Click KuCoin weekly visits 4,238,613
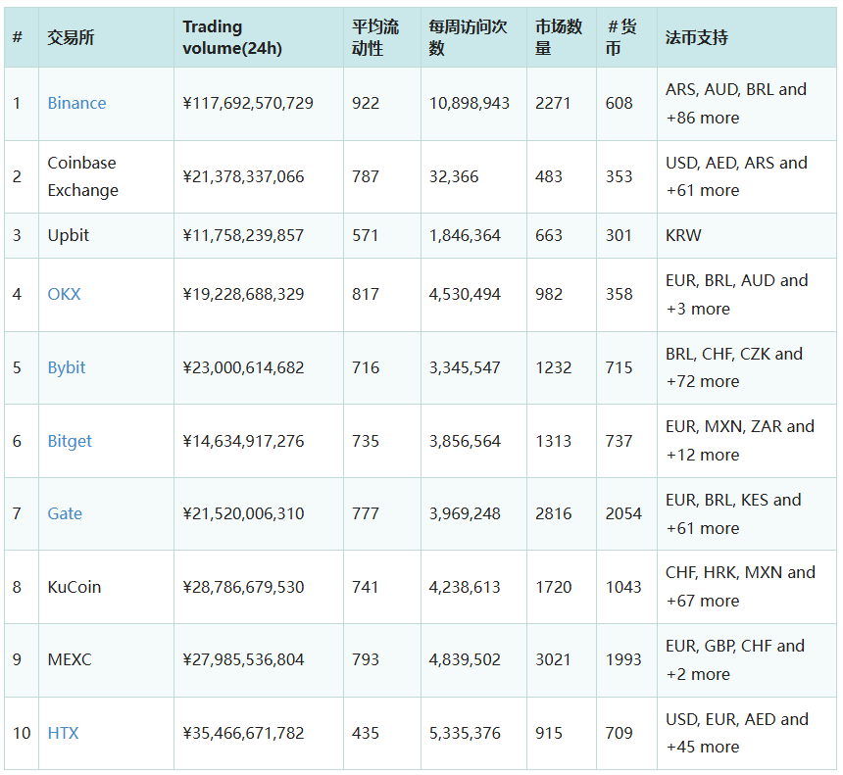Viewport: 843px width, 775px height. point(465,587)
